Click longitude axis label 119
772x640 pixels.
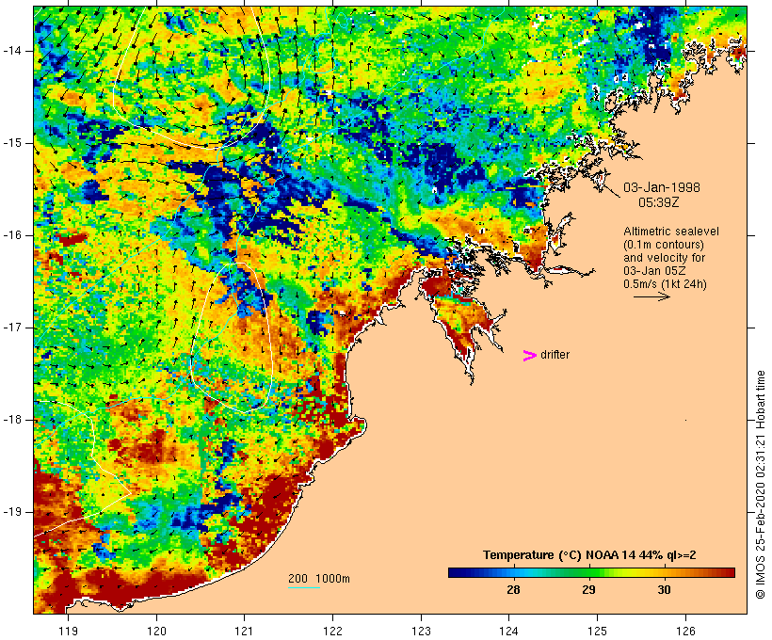click(x=68, y=631)
